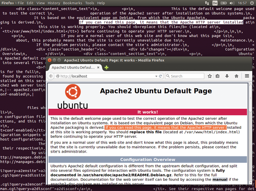Screen dimensions: 256x191
Task: Open the File menu
Action: tap(20, 3)
